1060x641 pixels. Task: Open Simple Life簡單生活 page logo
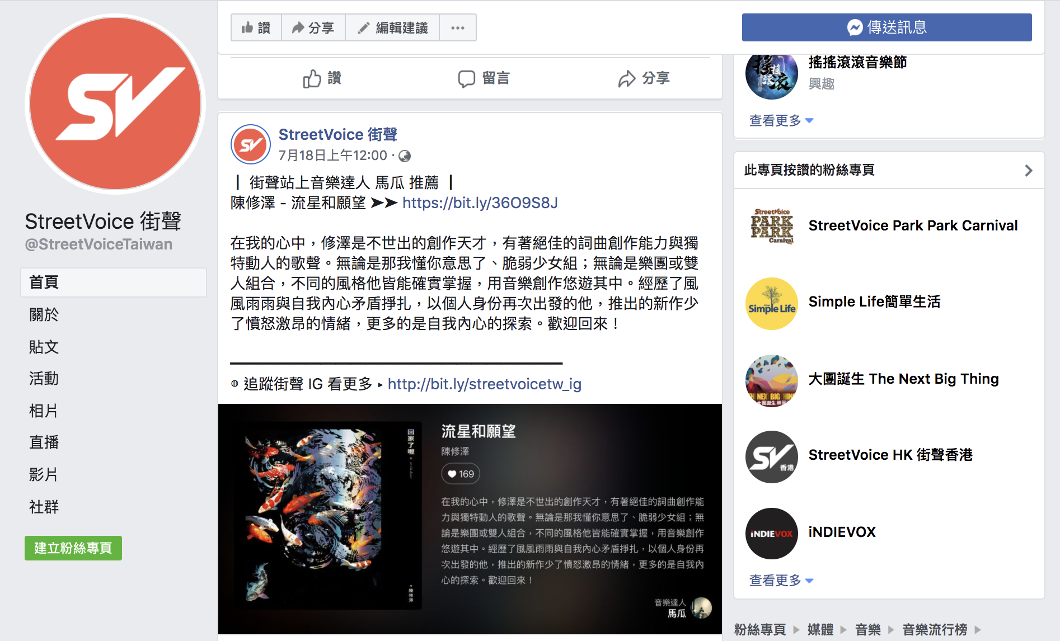[772, 303]
